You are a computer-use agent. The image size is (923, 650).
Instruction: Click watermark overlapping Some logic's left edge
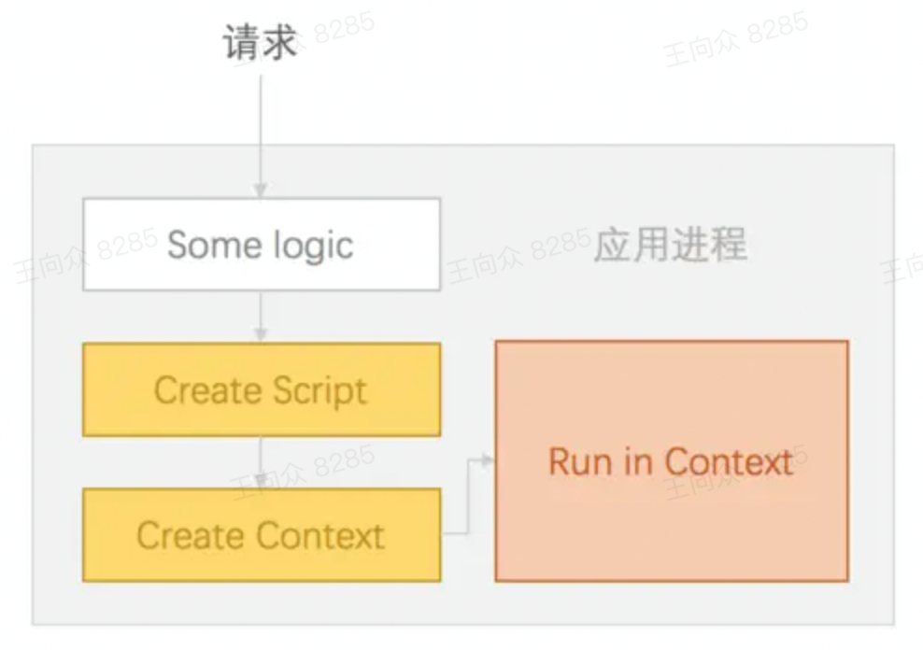86,255
